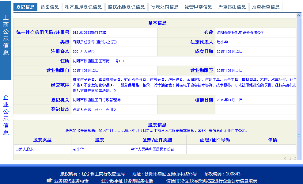Switch to the 备案信息 tab
This screenshot has height=184, width=303.
(50, 7)
